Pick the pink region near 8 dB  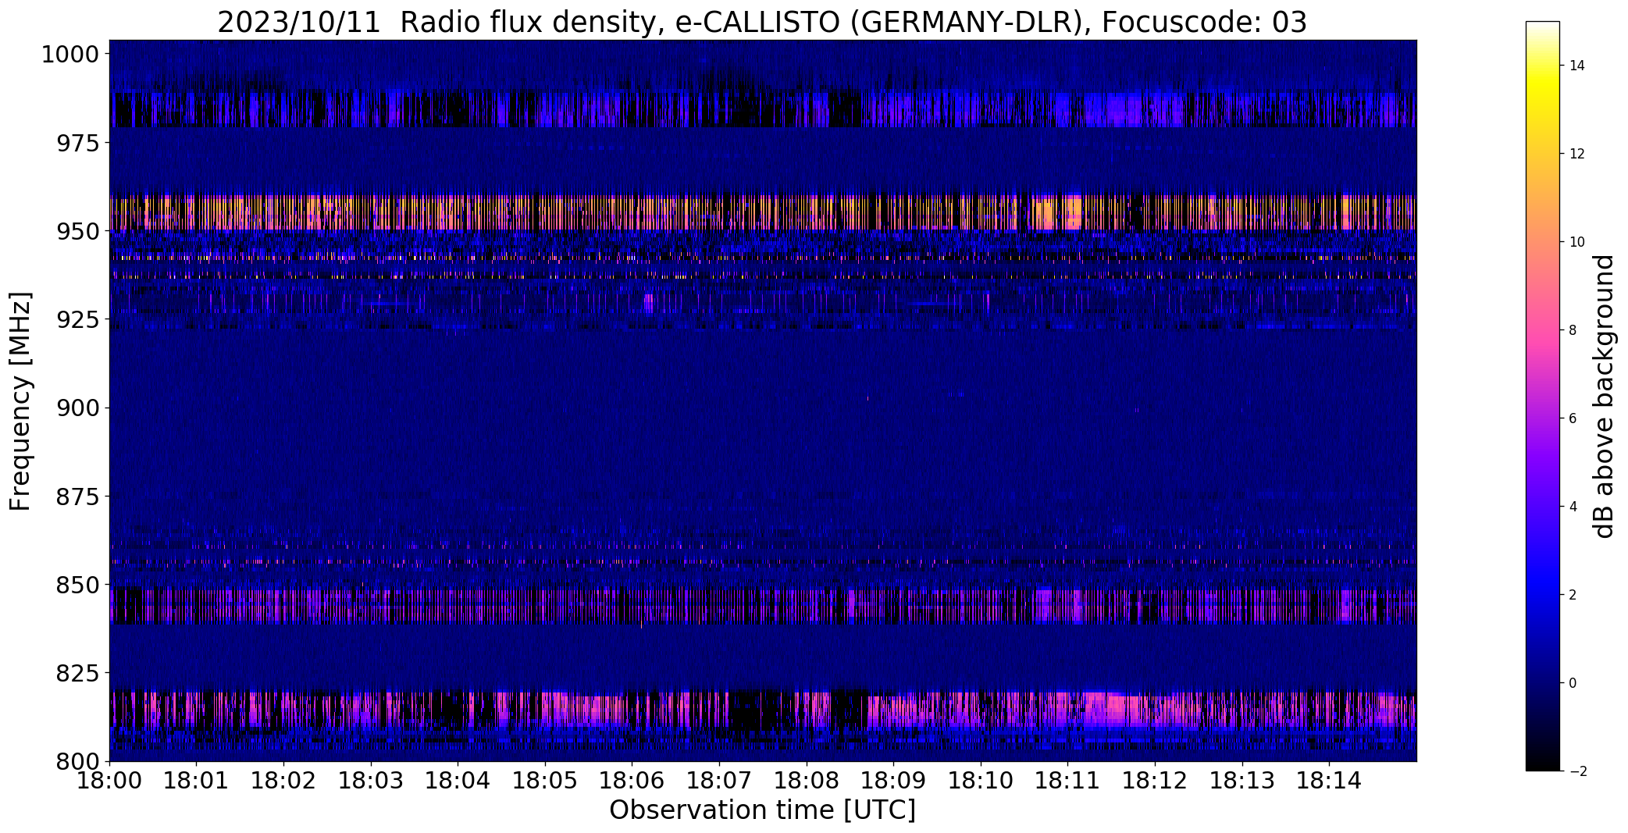click(1542, 330)
